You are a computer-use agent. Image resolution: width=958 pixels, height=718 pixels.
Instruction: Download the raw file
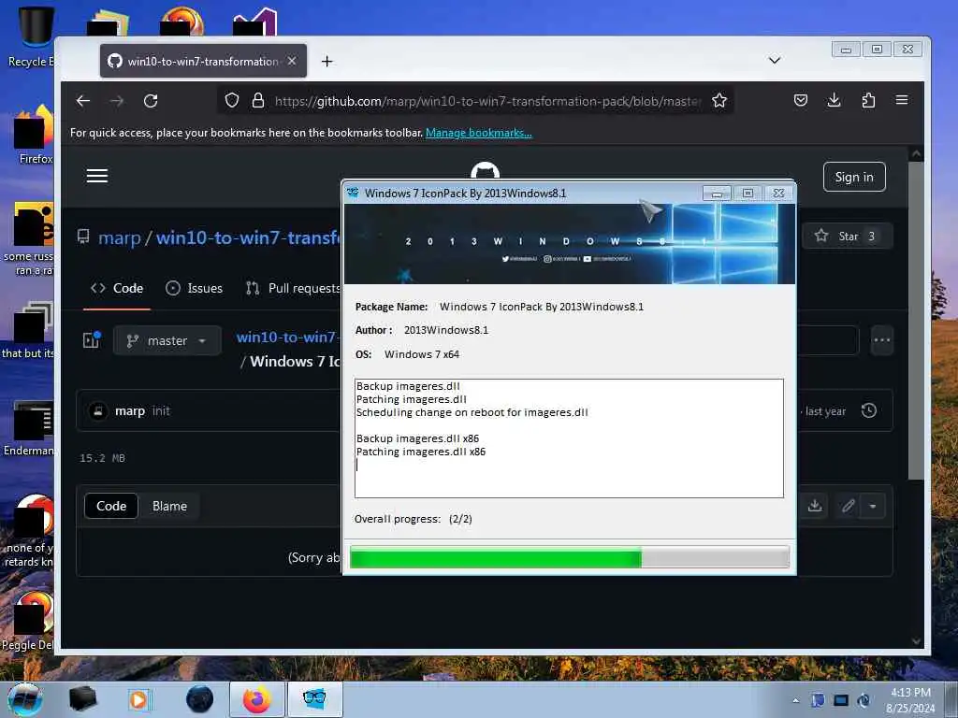pyautogui.click(x=815, y=506)
